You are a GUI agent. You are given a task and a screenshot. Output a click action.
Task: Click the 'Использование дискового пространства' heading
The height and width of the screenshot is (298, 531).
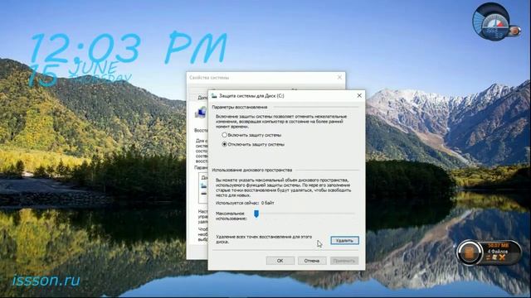click(x=252, y=170)
